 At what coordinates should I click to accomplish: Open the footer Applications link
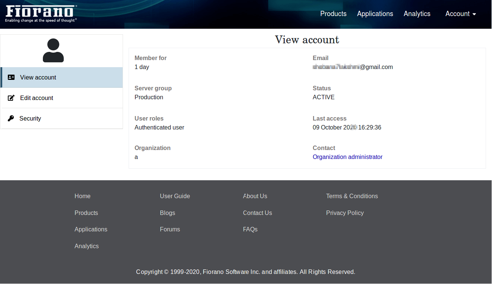point(91,230)
